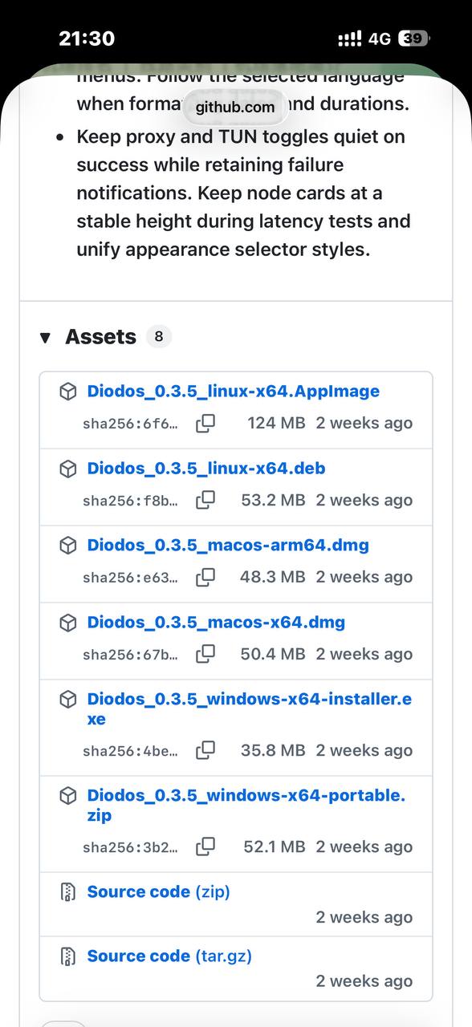Copy sha256 of windows-x64-portable.zip
472x1027 pixels.
tap(205, 847)
